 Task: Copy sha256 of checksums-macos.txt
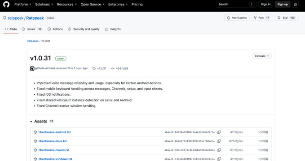(219, 150)
